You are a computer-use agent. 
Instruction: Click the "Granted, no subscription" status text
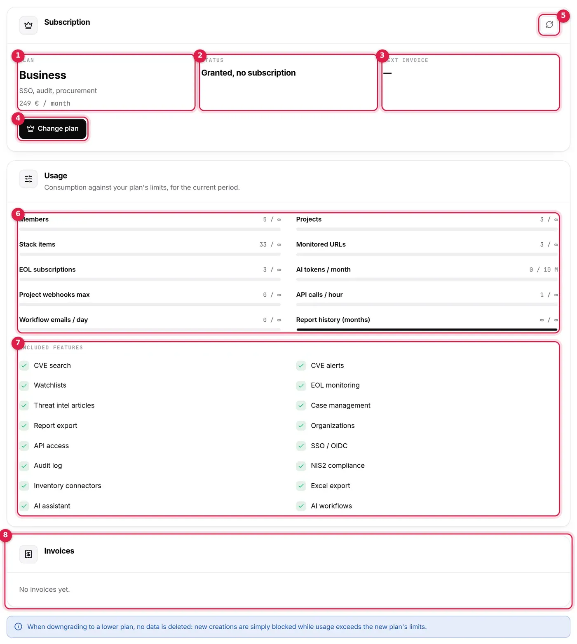249,73
